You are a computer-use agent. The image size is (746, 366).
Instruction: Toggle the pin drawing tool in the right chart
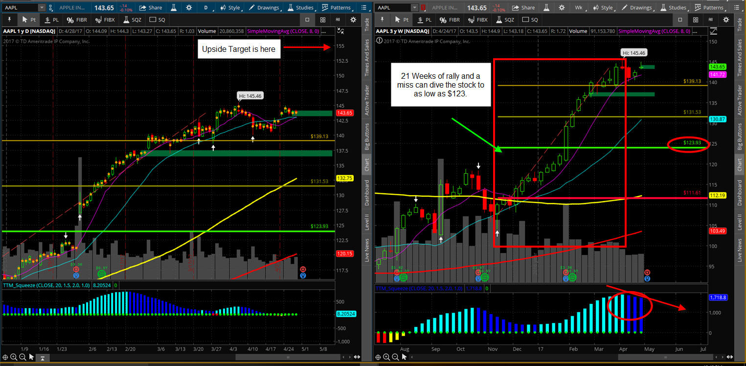click(382, 20)
